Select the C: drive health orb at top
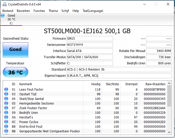 tap(3, 16)
